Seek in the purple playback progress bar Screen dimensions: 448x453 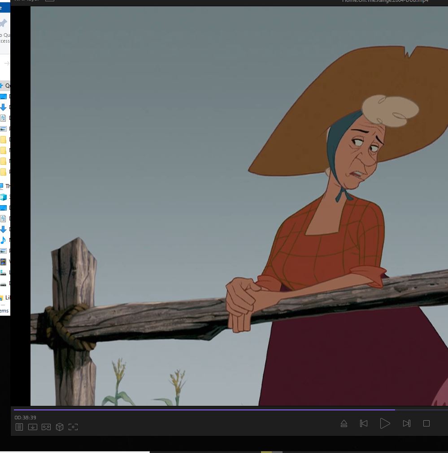[202, 409]
